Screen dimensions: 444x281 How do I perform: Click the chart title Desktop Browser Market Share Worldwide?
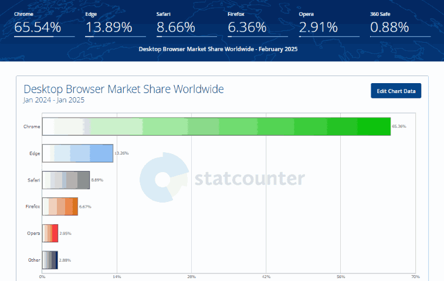pyautogui.click(x=123, y=89)
